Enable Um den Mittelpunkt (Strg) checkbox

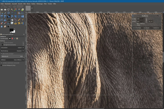pyautogui.click(x=1, y=65)
